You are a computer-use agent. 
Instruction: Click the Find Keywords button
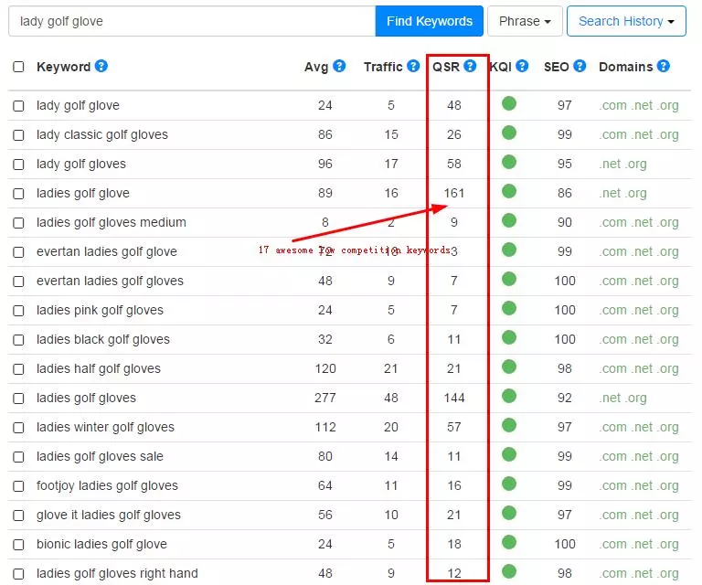(x=430, y=21)
